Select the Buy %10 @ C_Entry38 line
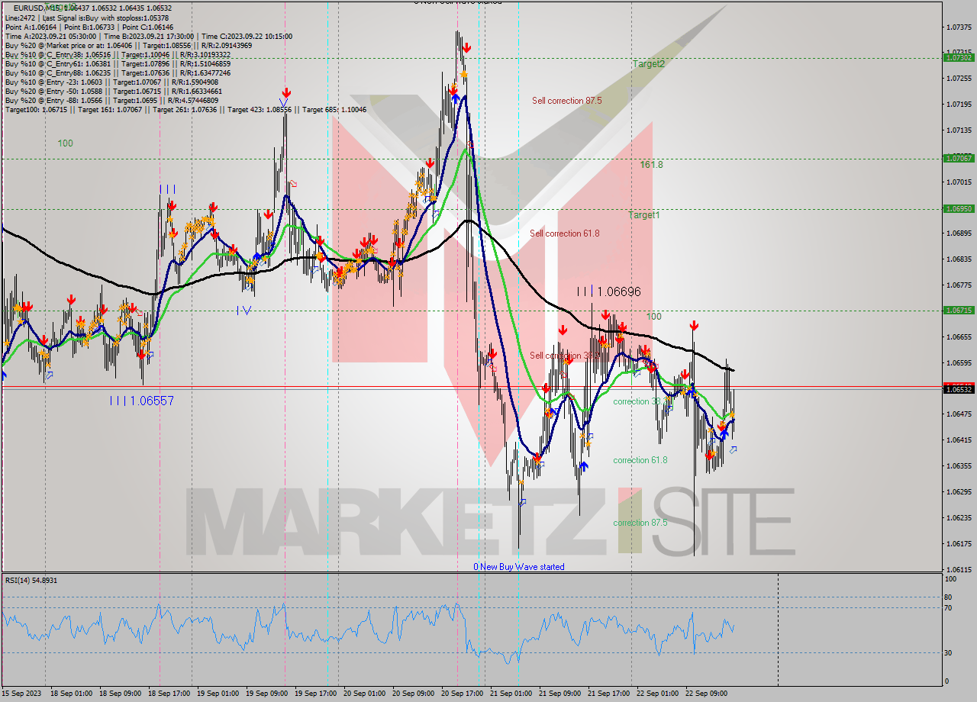The image size is (977, 702). [x=118, y=54]
